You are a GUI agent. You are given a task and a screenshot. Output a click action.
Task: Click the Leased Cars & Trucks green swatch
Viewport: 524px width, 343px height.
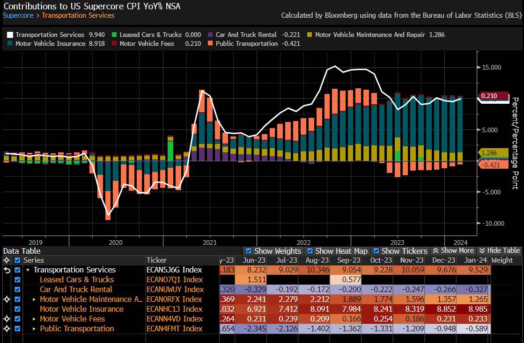tap(114, 35)
